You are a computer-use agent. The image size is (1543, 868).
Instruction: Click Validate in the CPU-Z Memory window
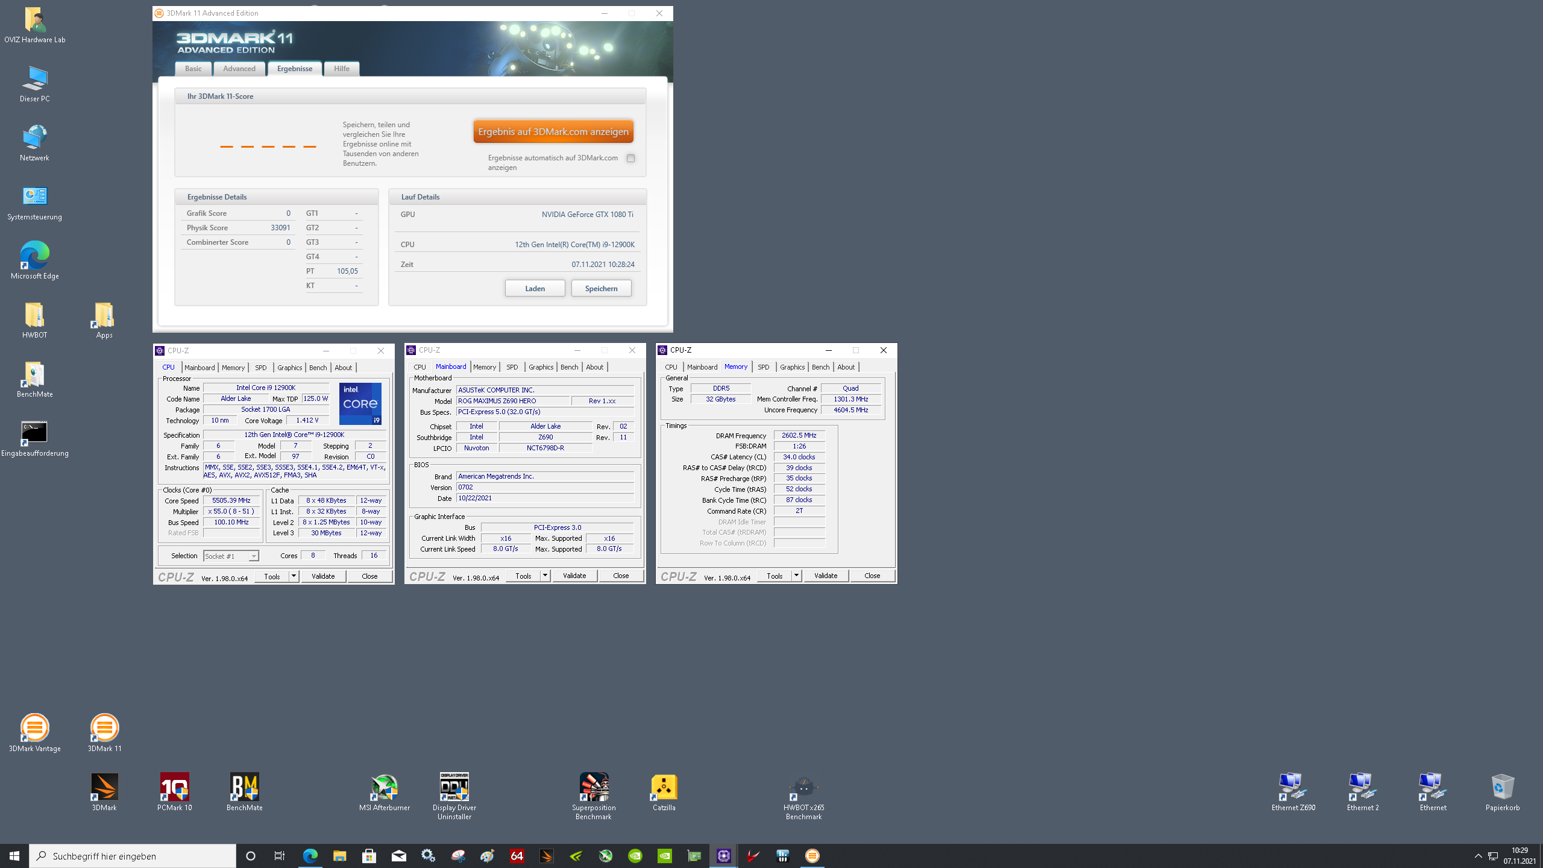[x=826, y=576]
